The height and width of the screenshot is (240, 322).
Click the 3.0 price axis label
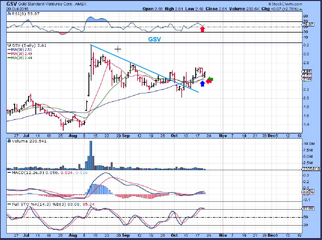(306, 54)
